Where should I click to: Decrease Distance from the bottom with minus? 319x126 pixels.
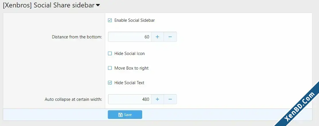click(170, 37)
